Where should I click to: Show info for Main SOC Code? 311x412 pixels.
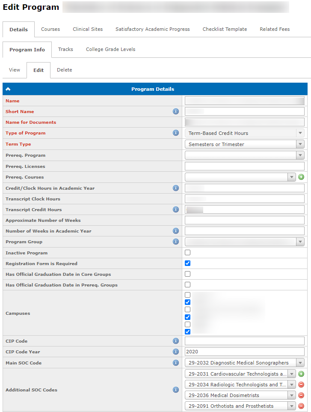pos(176,363)
